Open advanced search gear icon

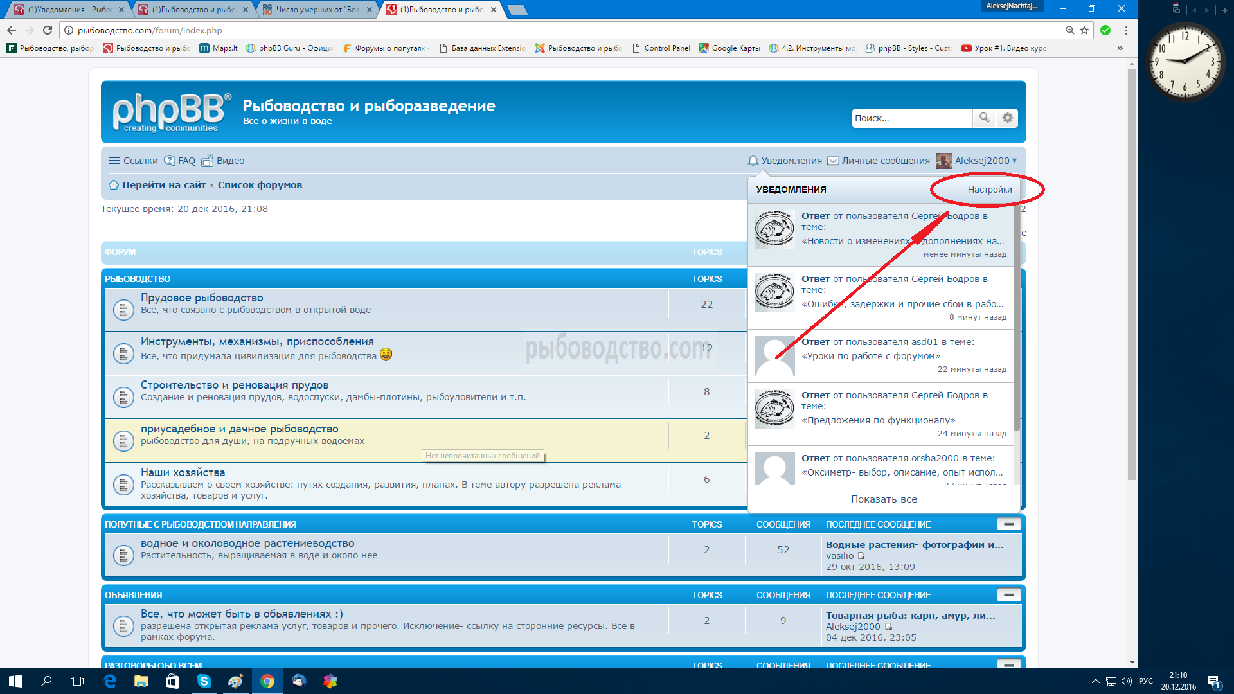pos(1007,118)
